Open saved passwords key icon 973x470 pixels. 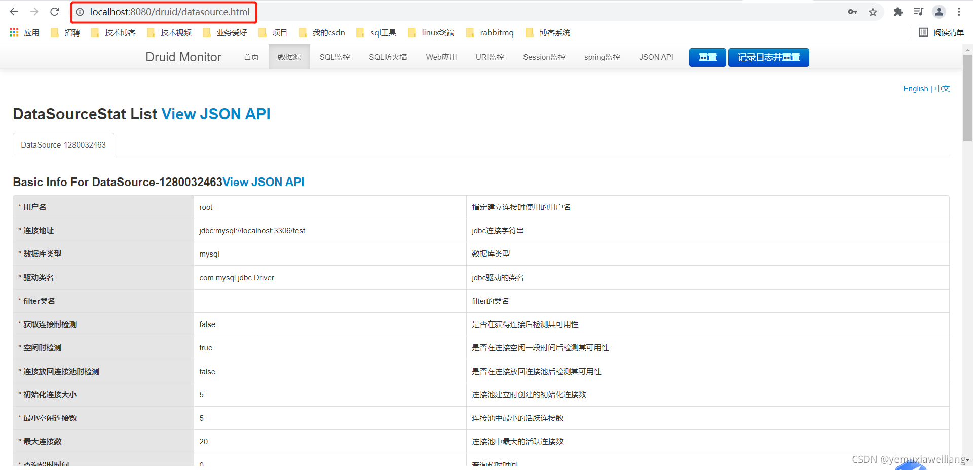click(852, 12)
